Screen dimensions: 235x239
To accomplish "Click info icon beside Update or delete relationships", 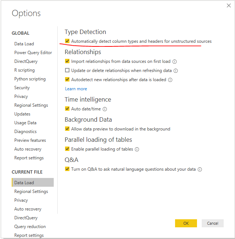I will [x=176, y=71].
